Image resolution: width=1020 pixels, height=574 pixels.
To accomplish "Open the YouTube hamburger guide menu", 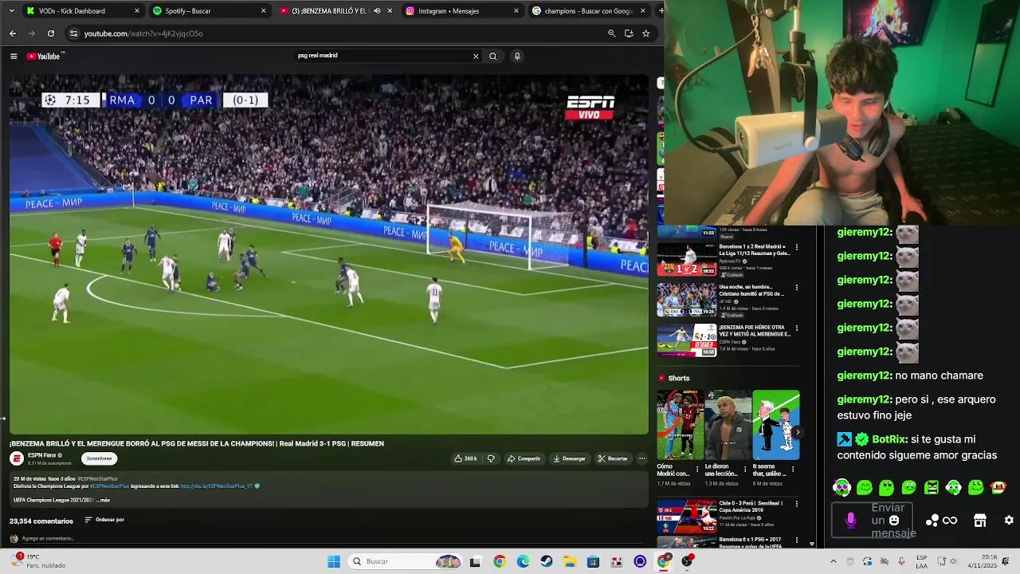I will tap(14, 57).
